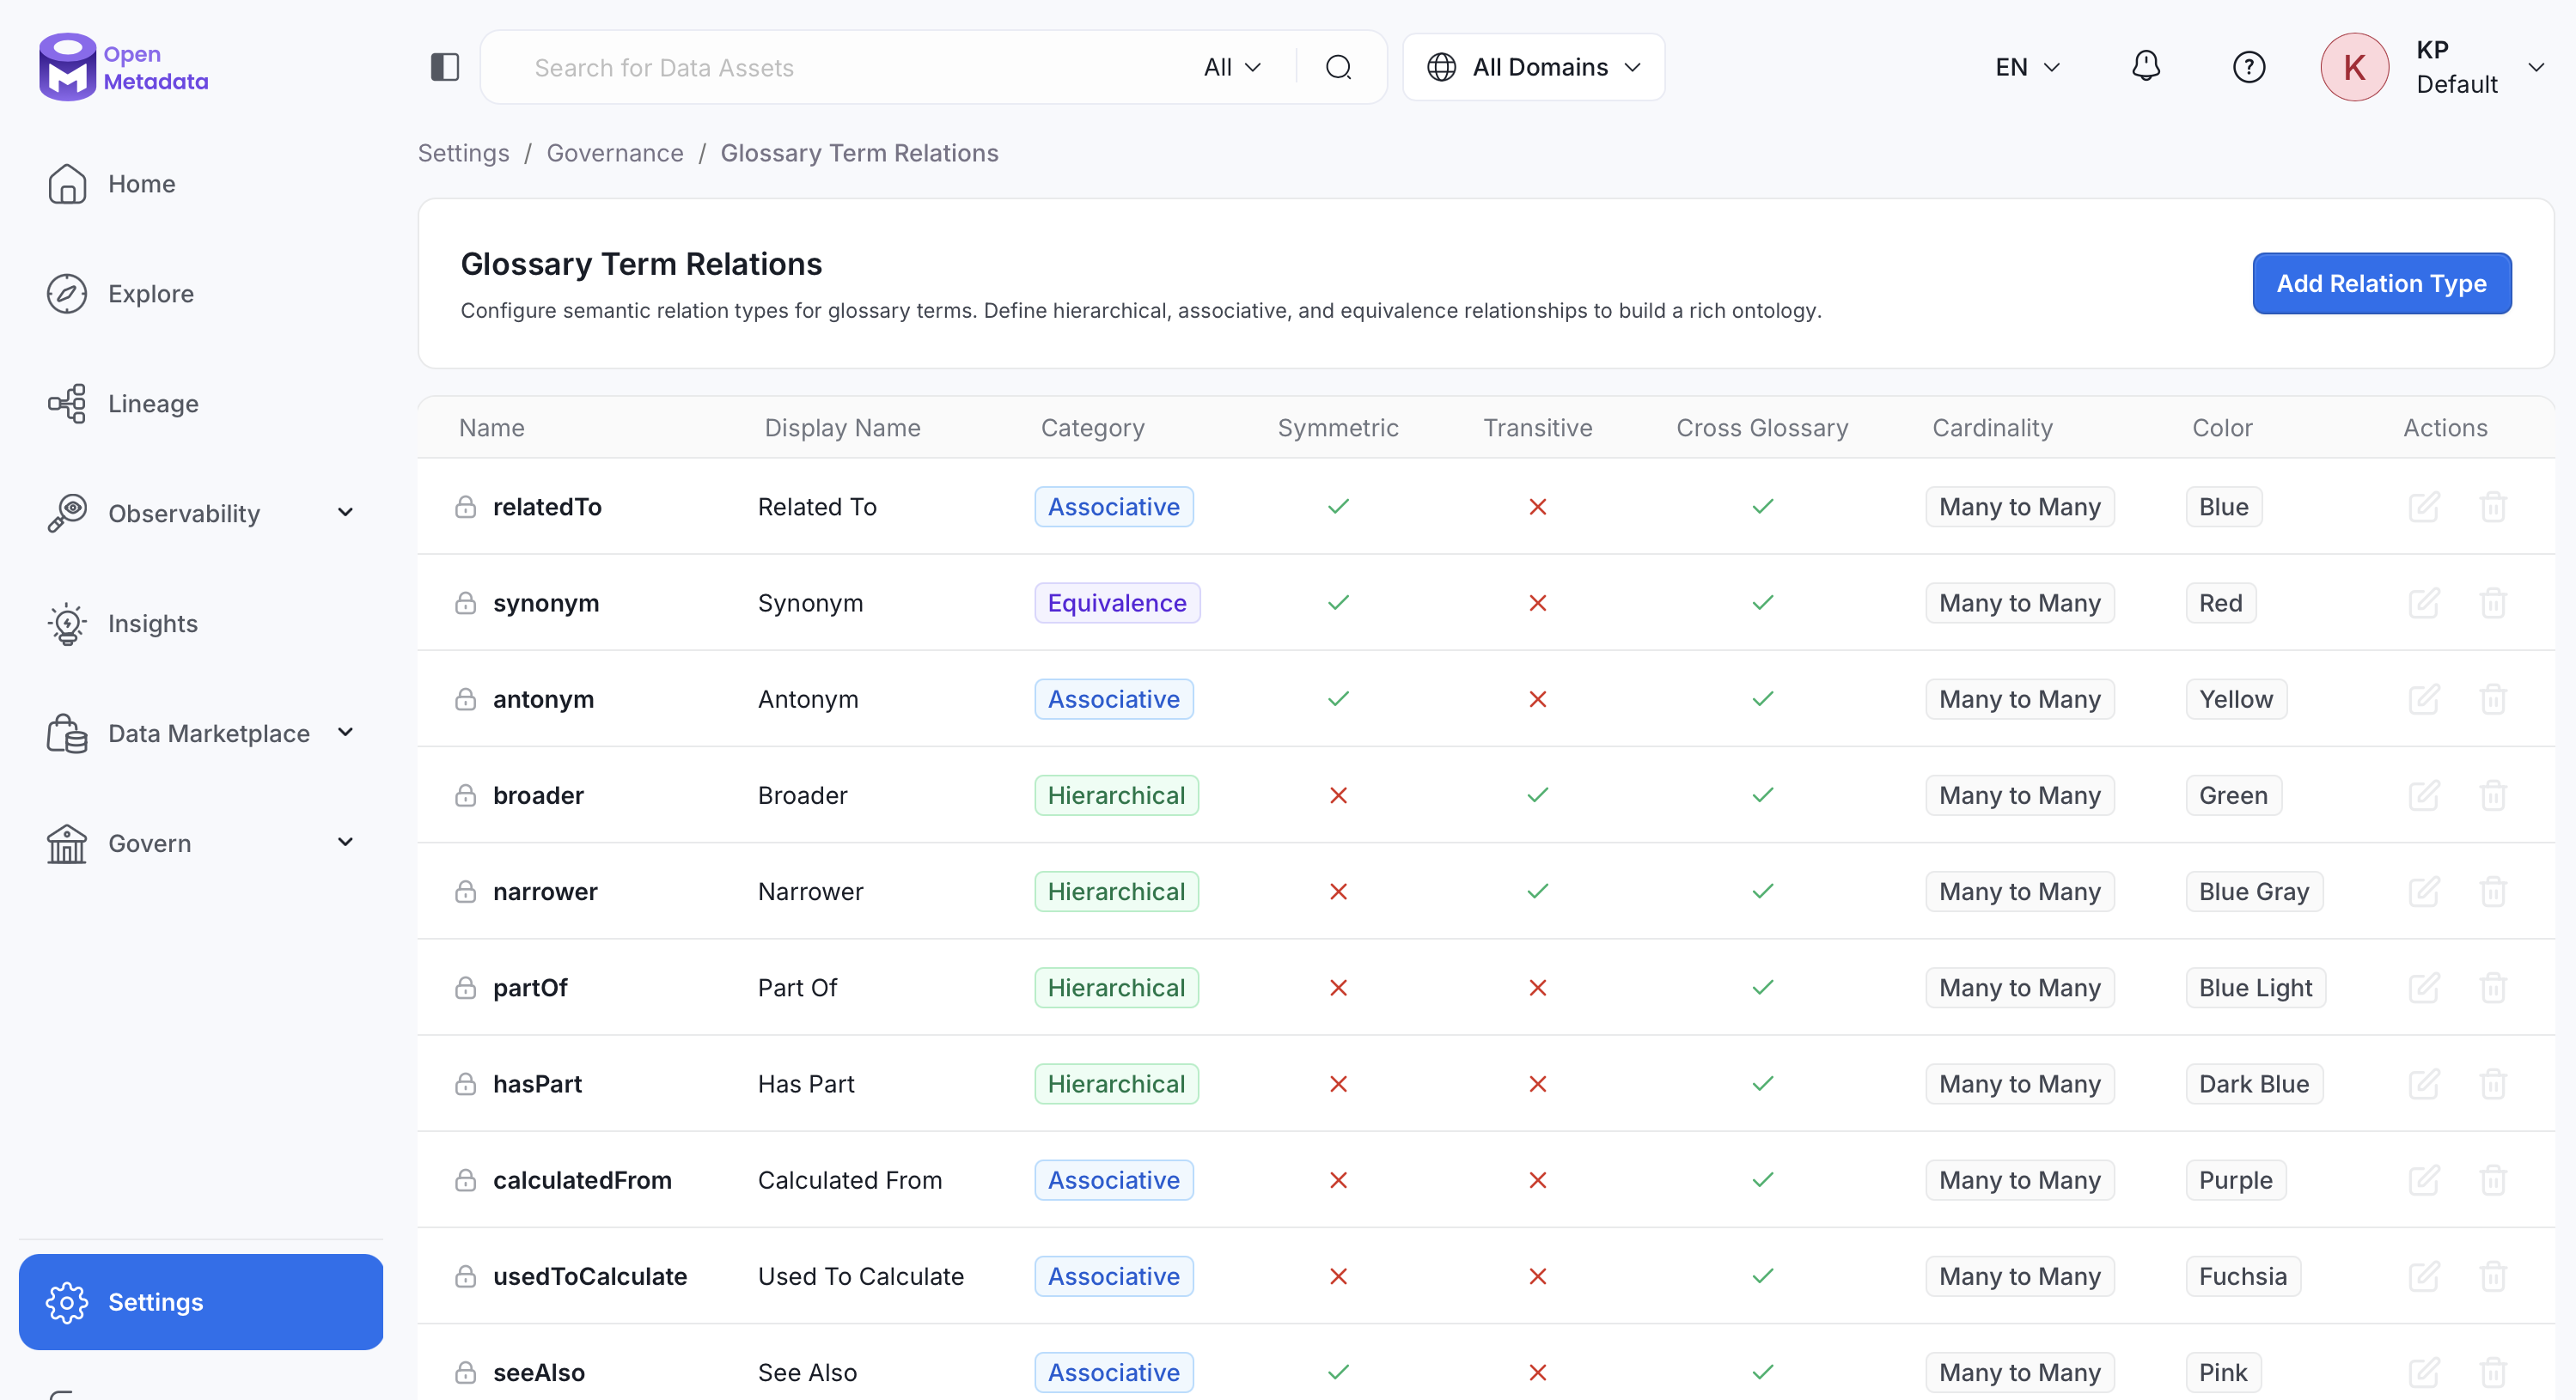The width and height of the screenshot is (2576, 1400).
Task: Click the Cardinality column header
Action: coord(1992,428)
